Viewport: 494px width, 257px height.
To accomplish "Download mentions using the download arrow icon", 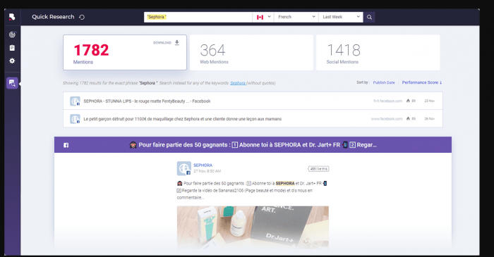I will (x=177, y=42).
